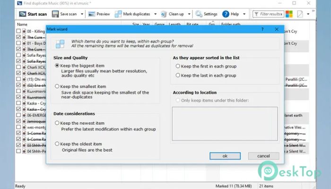Check the box for (15) Ohi row
Viewport: 331px width, 189px height.
(18, 79)
